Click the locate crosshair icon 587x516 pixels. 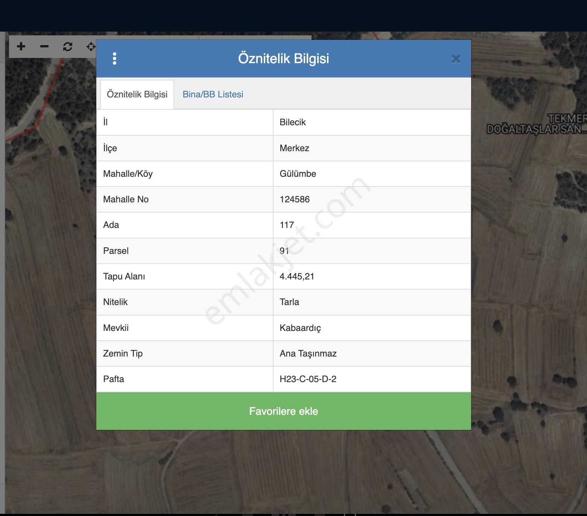click(91, 46)
